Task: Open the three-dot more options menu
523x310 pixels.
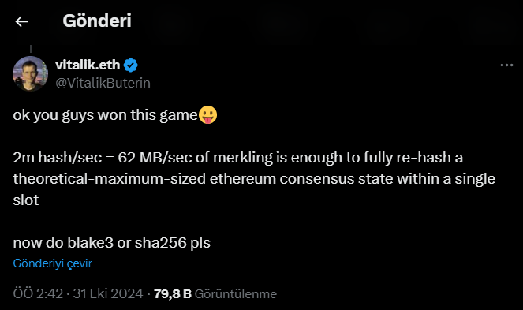Action: [506, 65]
